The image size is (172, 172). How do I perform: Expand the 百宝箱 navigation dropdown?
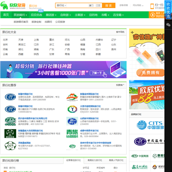[x=118, y=15]
